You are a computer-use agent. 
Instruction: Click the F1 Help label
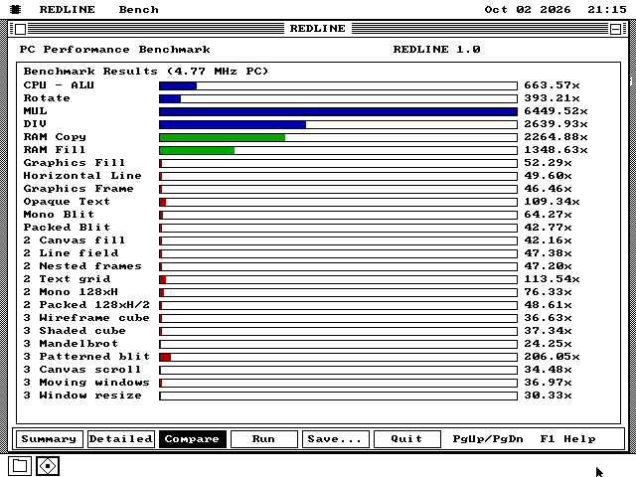[567, 439]
